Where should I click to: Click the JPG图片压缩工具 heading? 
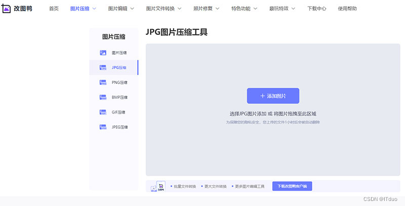(x=177, y=32)
